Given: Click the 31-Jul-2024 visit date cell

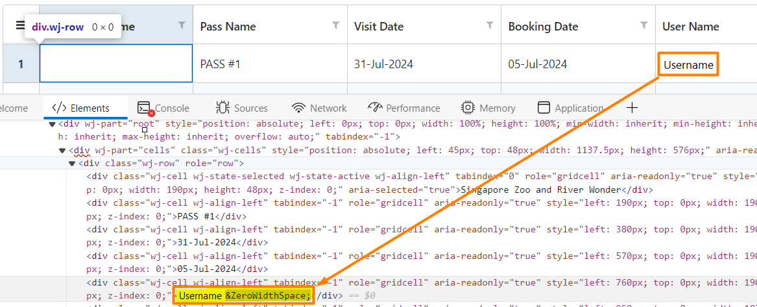Looking at the screenshot, I should (x=423, y=64).
